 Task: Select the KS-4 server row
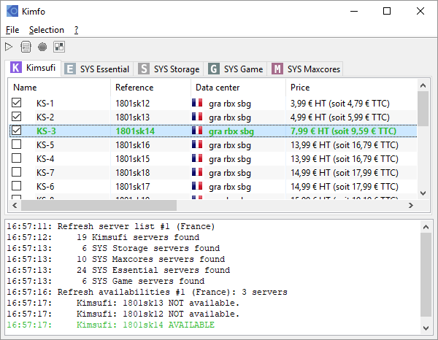click(x=45, y=159)
